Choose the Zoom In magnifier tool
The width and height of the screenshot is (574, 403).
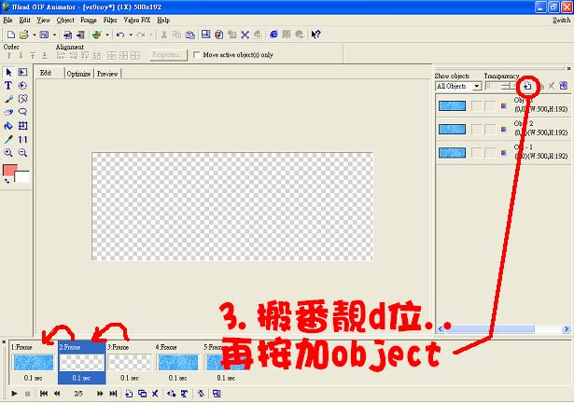click(x=8, y=152)
